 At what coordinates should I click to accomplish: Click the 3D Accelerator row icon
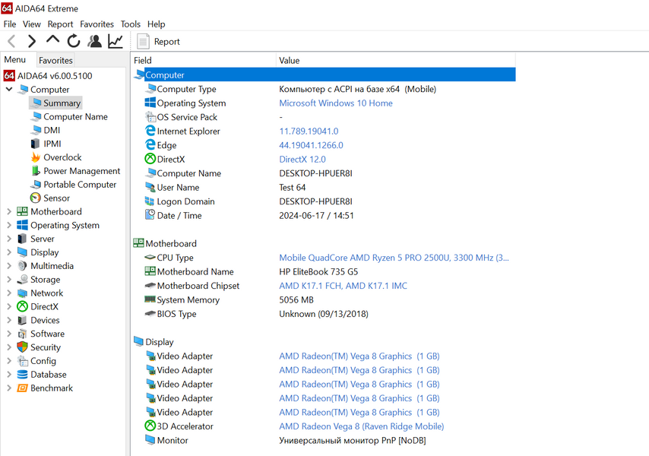(150, 426)
